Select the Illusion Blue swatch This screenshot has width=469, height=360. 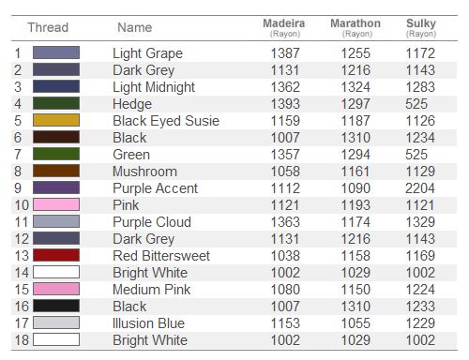[x=56, y=322]
